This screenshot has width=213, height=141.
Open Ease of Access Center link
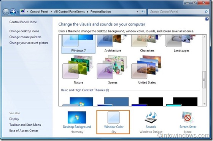[x=24, y=130]
